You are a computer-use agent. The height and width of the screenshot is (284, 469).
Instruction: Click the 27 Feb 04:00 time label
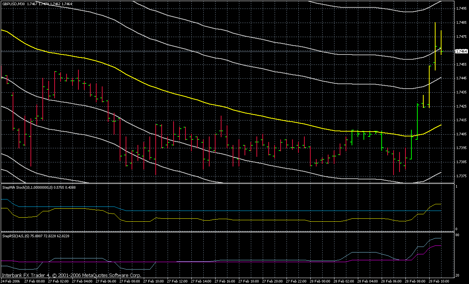[x=82, y=281]
